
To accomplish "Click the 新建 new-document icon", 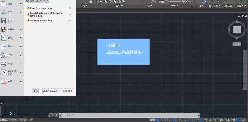I will [3, 3].
